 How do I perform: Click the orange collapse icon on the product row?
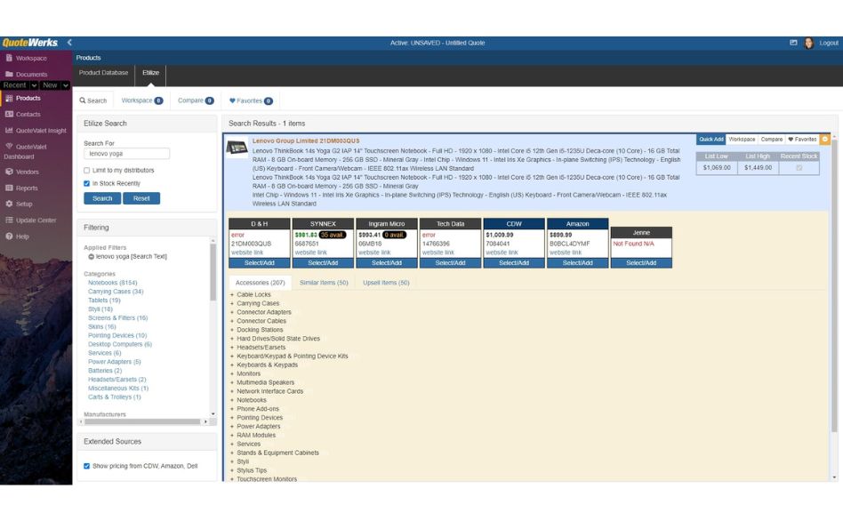pos(825,140)
